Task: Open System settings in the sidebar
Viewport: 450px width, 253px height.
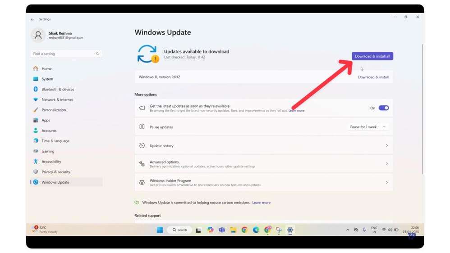Action: click(x=66, y=79)
